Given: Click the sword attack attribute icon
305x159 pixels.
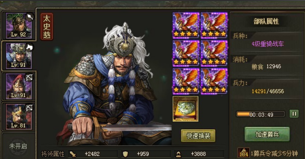Looking at the screenshot, I should (73, 154).
